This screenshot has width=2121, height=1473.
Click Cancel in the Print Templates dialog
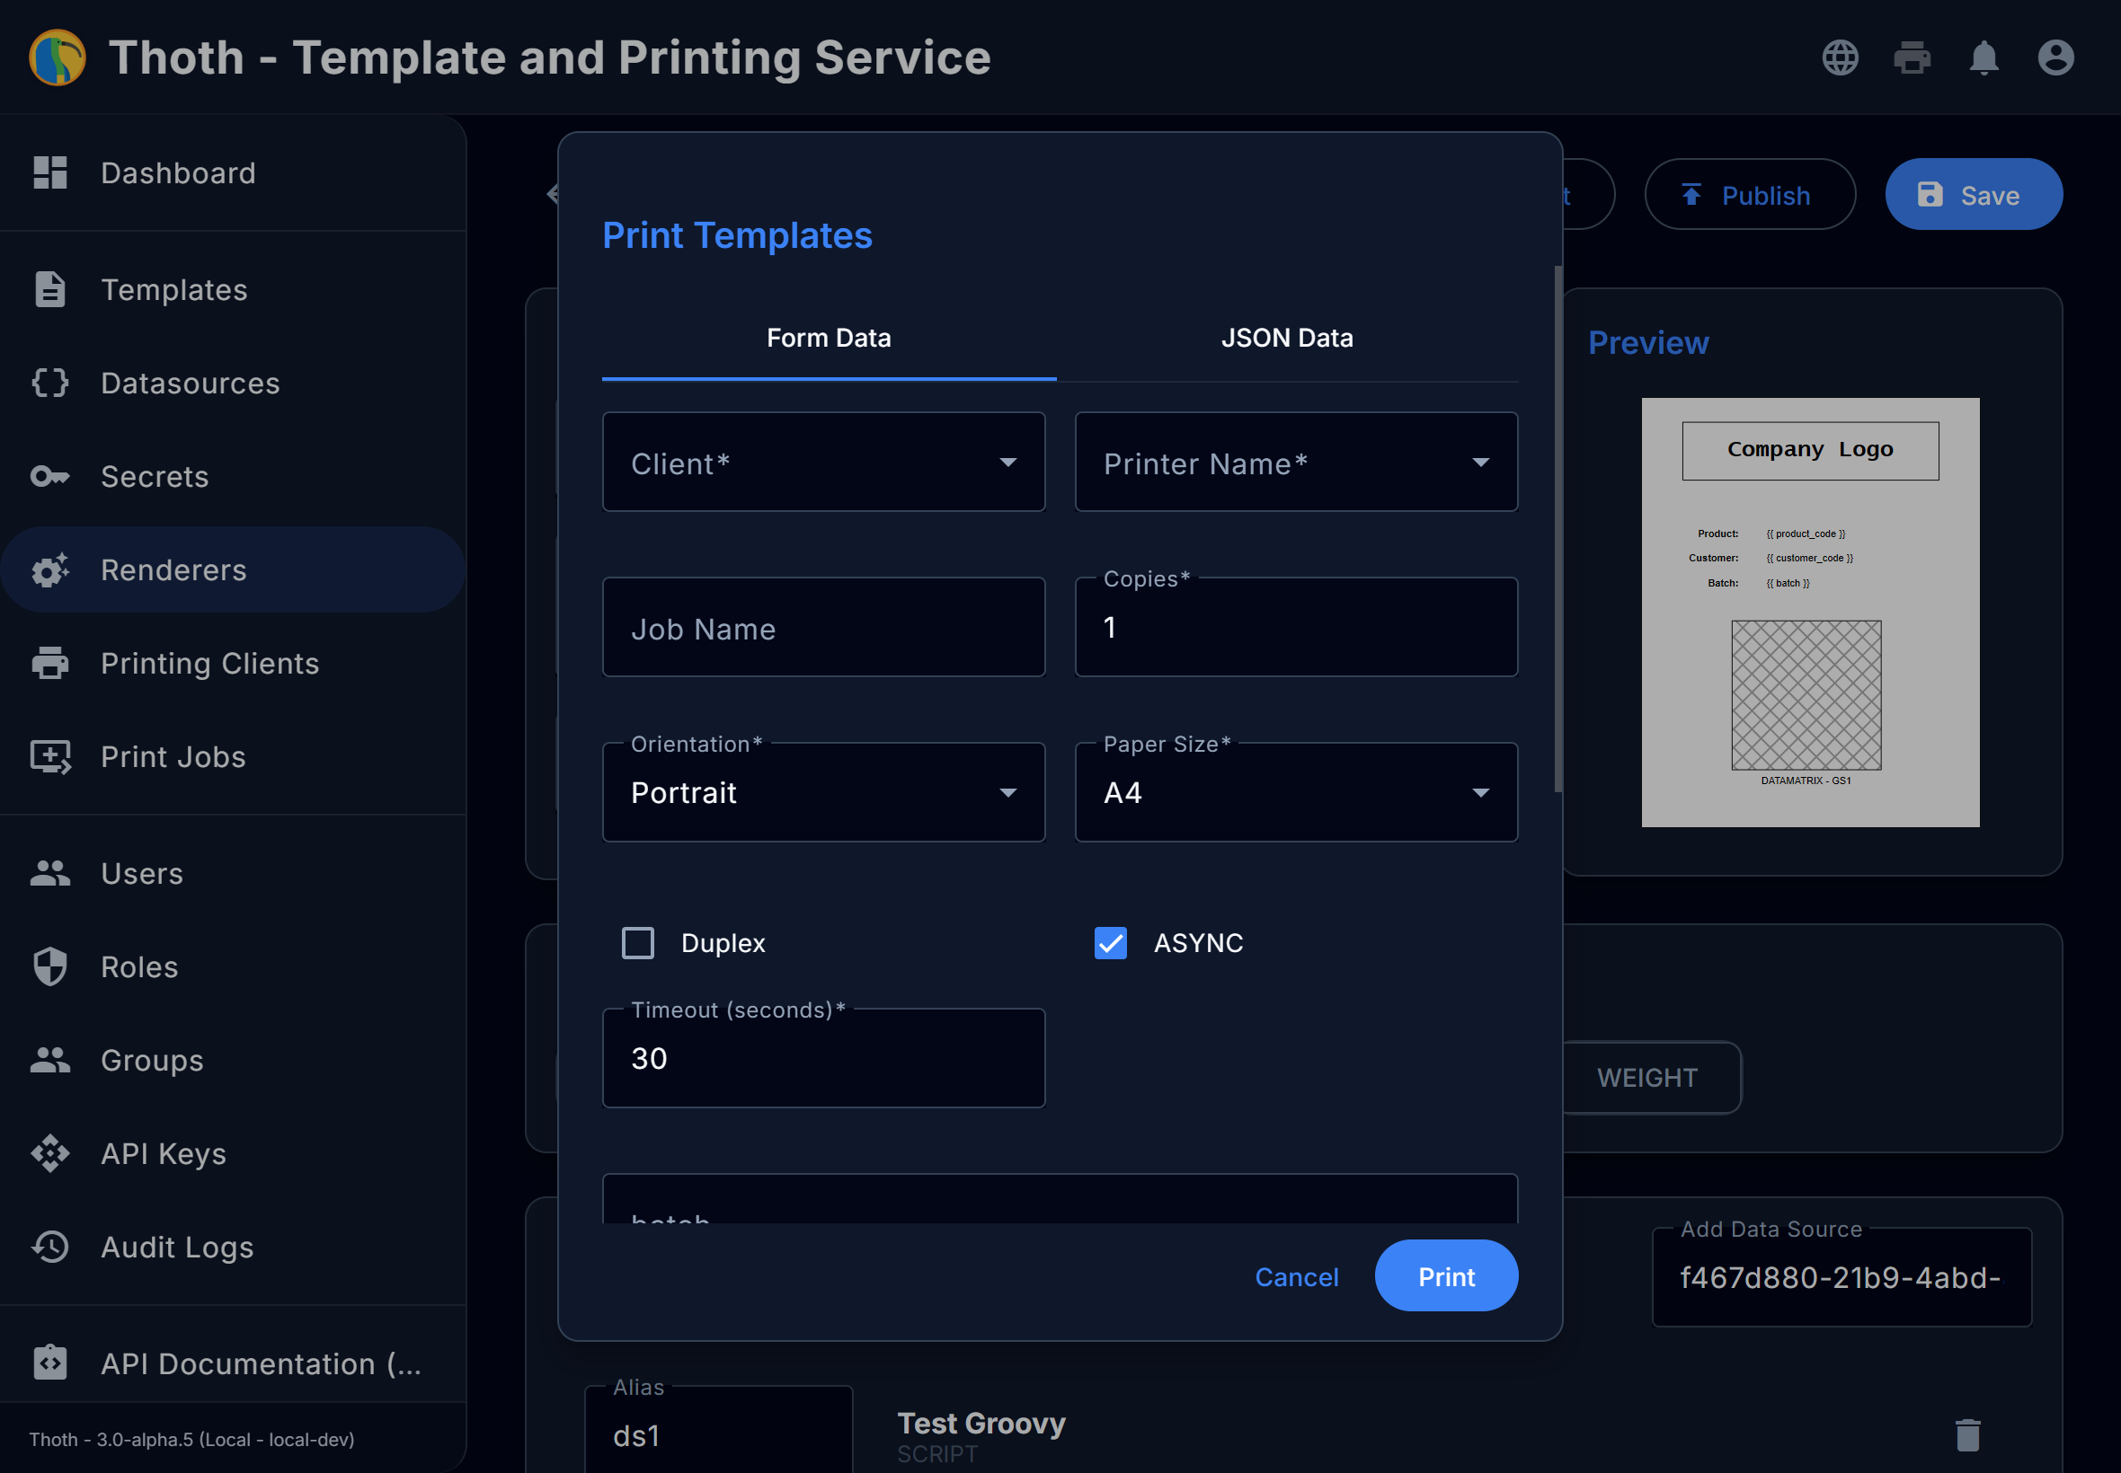click(1297, 1276)
